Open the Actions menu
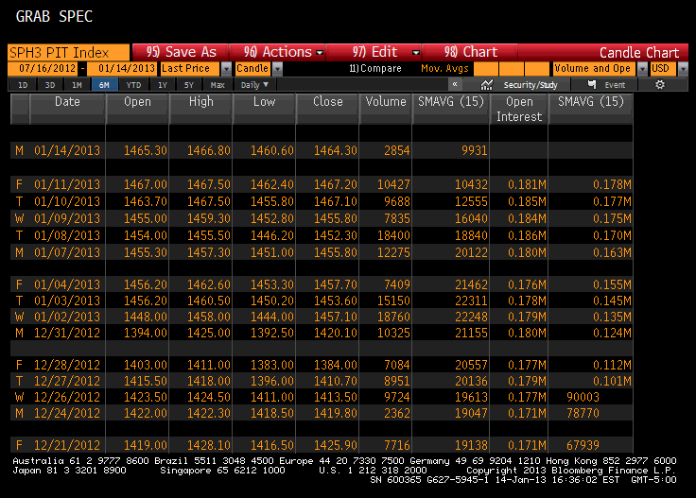 pyautogui.click(x=284, y=52)
